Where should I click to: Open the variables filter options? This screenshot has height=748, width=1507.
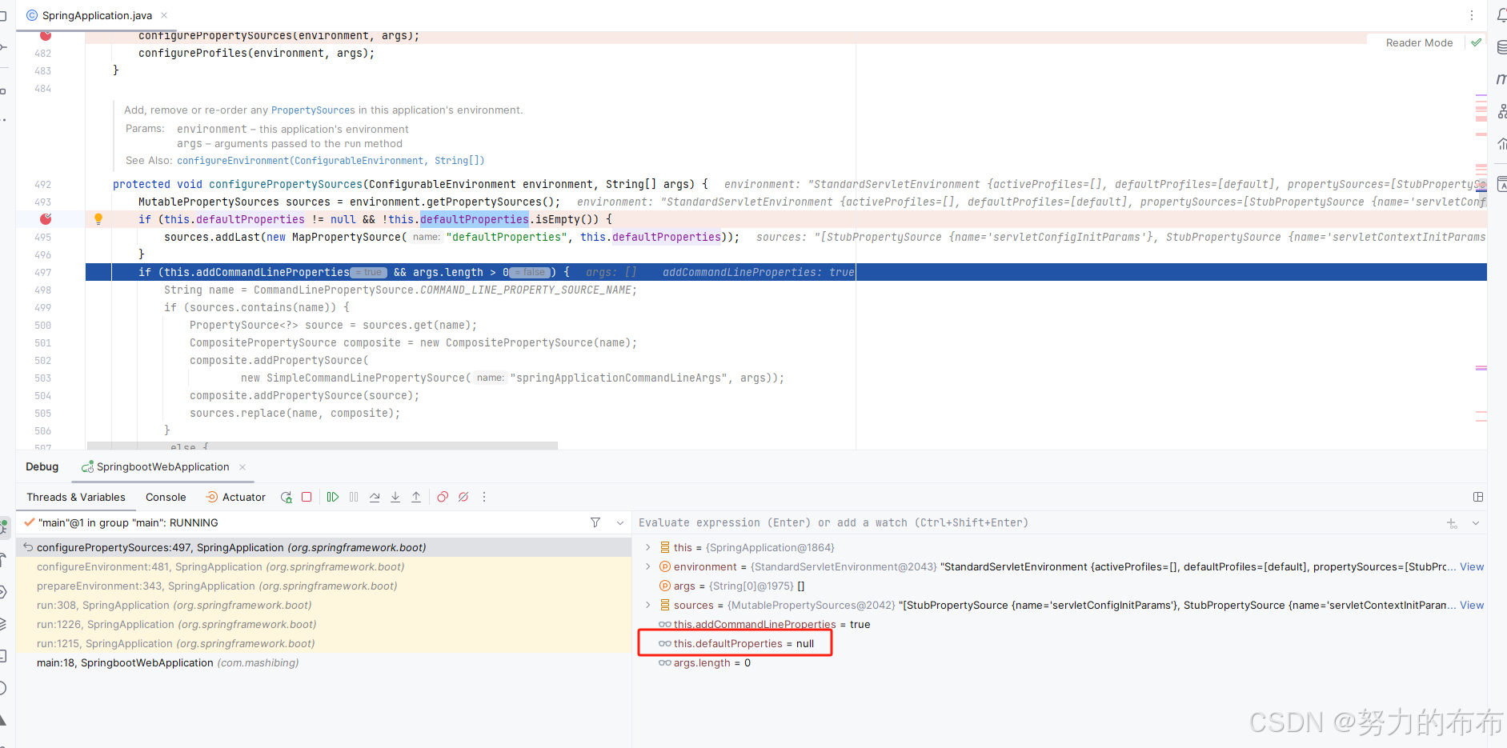(x=595, y=522)
